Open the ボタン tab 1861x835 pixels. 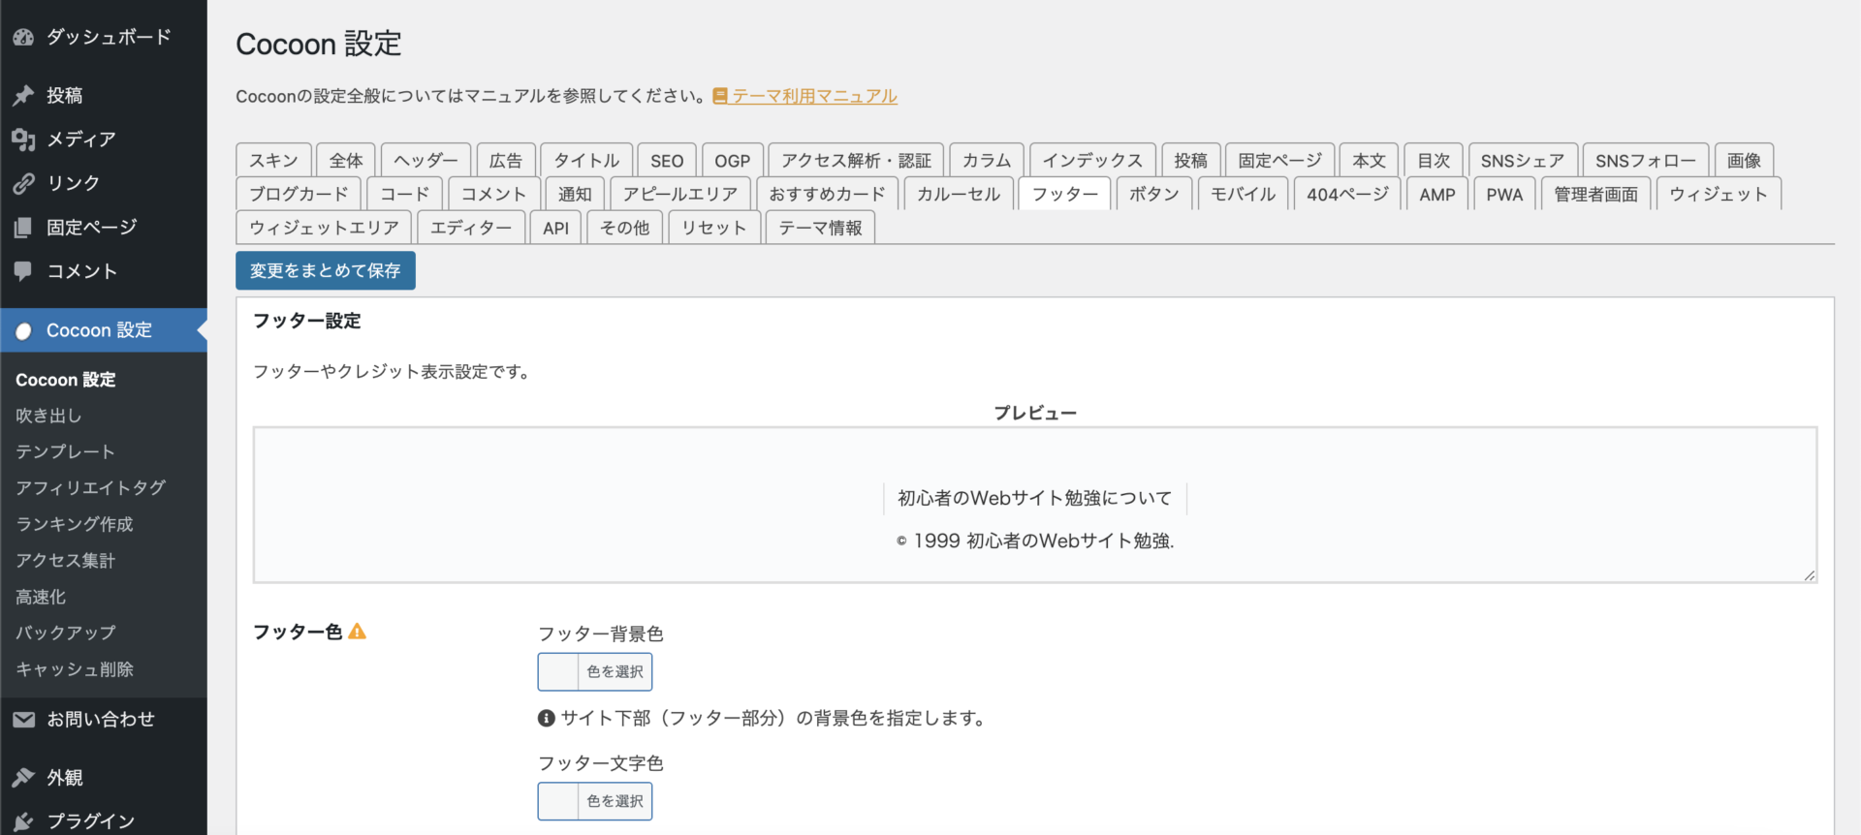coord(1154,194)
